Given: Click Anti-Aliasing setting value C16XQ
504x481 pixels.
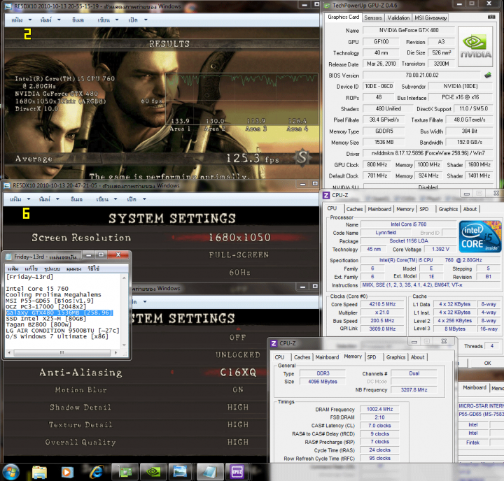Looking at the screenshot, I should 238,372.
